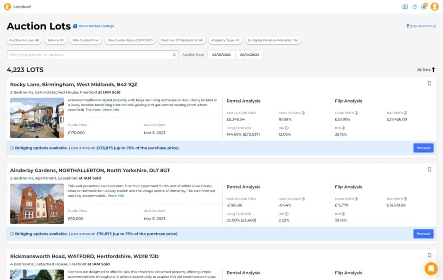Open the external share icon in header
Screen dimensions: 443x280
point(414,6)
